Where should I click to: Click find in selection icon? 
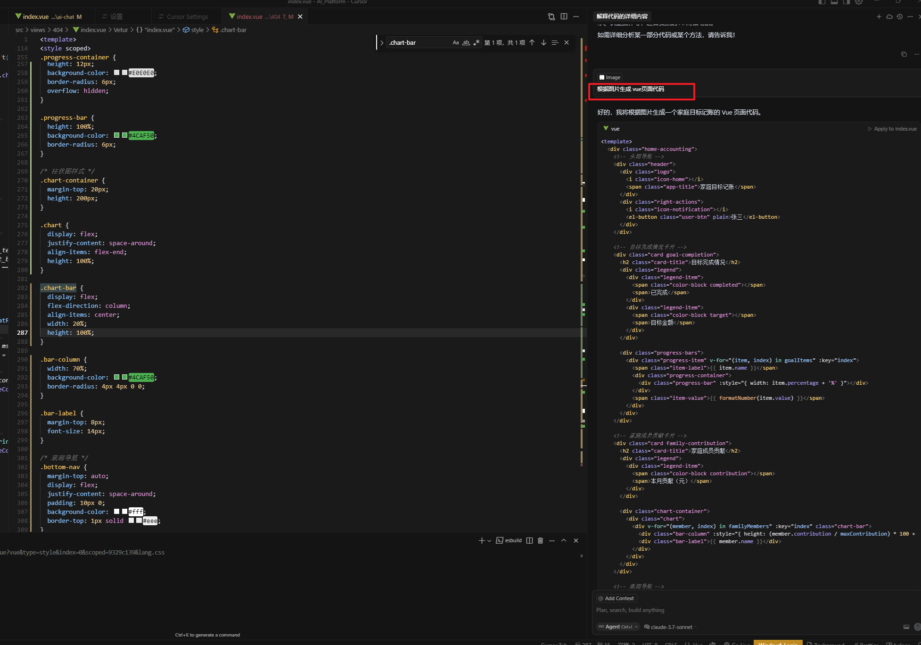[555, 43]
